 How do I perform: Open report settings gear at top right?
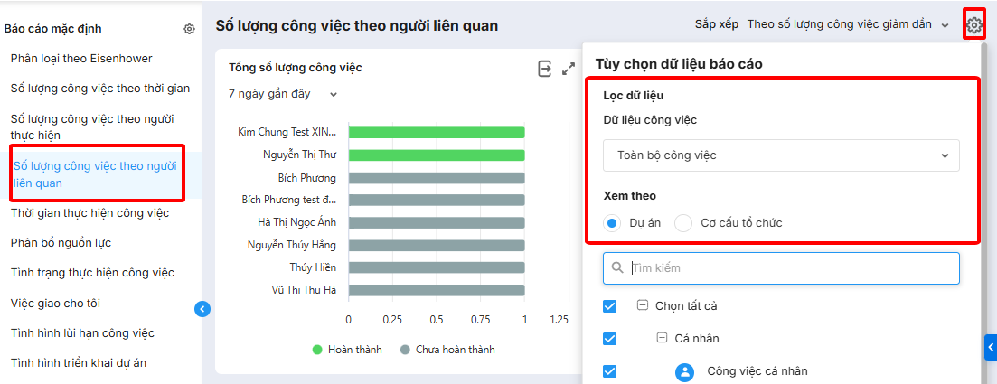[973, 25]
